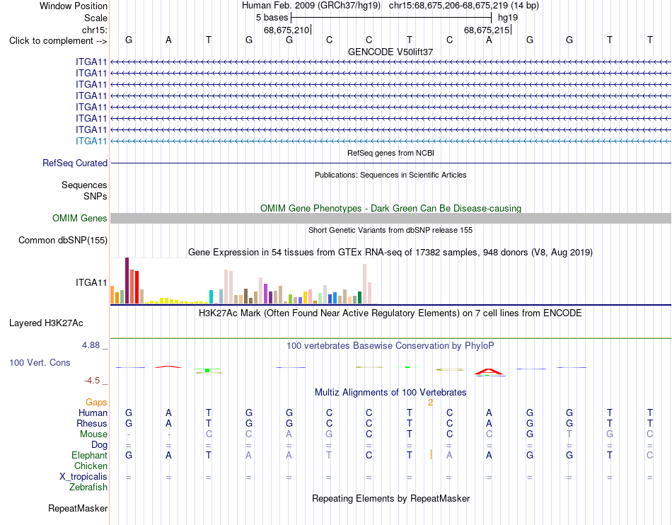This screenshot has height=525, width=672.
Task: Click the RefSeq Curated intron line
Action: coord(390,163)
